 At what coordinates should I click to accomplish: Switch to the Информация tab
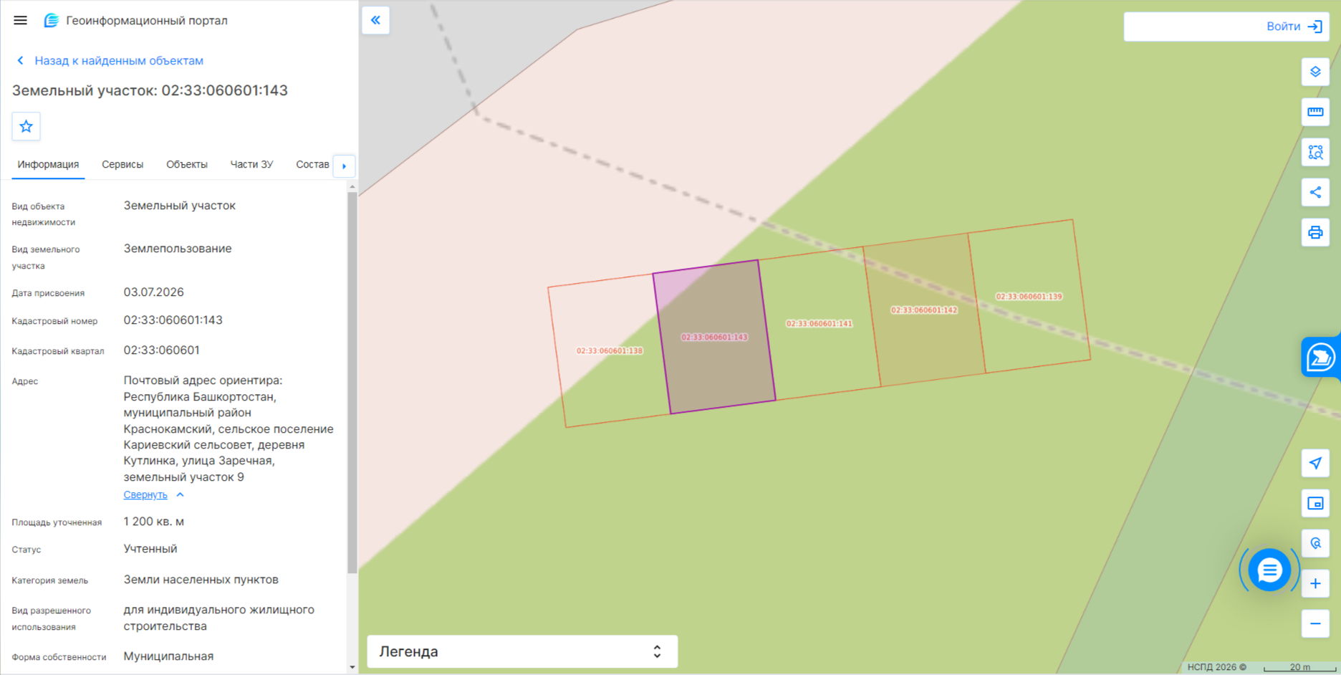click(x=48, y=165)
